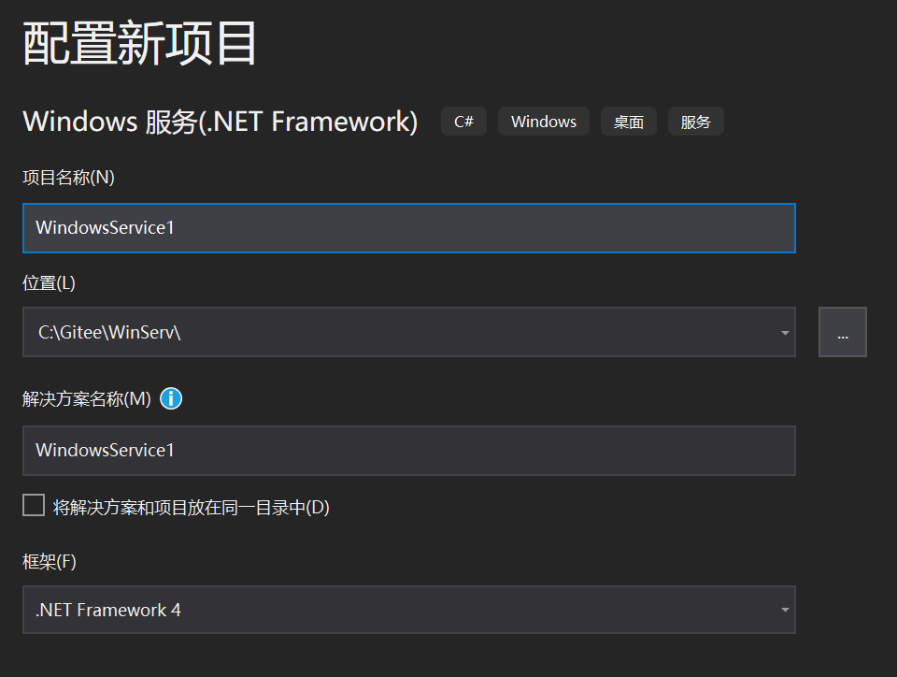
Task: Click the 解决方案名称(M) label
Action: (x=87, y=399)
